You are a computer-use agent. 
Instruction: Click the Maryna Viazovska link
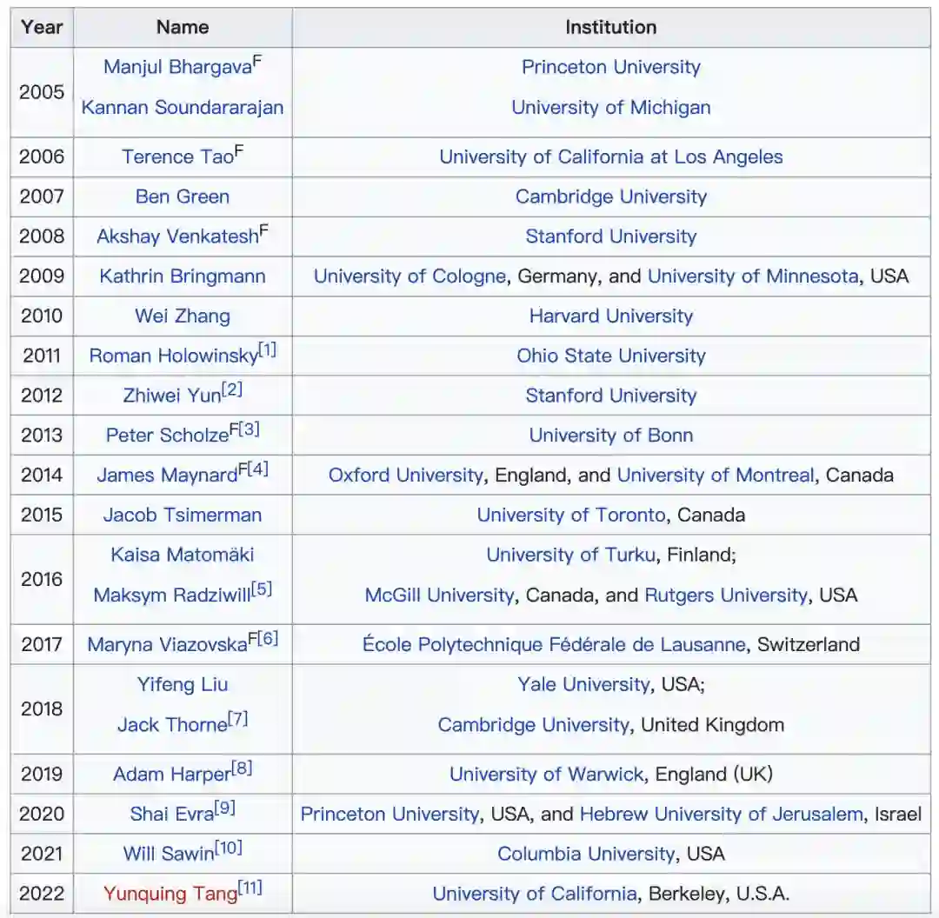pyautogui.click(x=168, y=645)
